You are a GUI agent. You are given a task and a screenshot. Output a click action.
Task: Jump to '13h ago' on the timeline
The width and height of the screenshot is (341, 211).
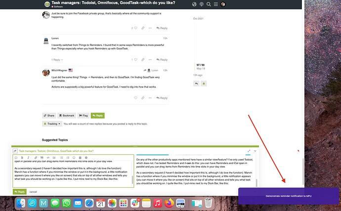click(198, 75)
